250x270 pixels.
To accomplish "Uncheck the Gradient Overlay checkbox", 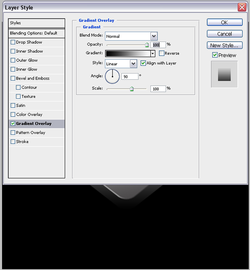I will click(x=13, y=123).
